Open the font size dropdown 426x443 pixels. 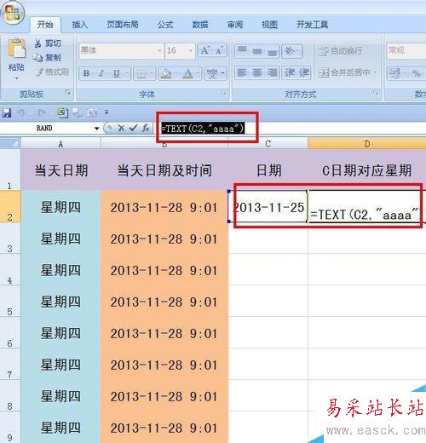point(191,51)
